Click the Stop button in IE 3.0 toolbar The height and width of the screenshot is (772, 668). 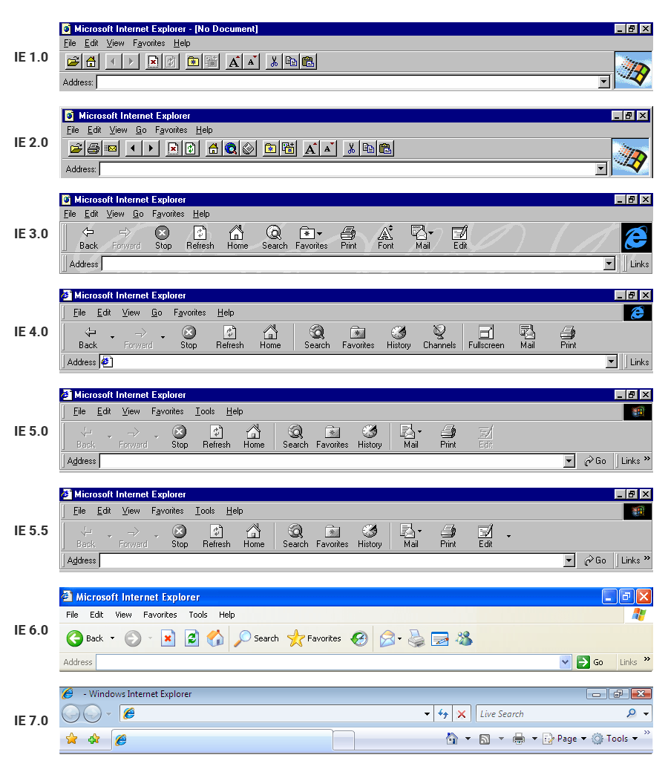[163, 238]
